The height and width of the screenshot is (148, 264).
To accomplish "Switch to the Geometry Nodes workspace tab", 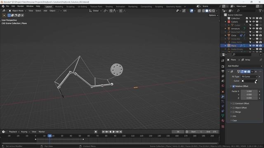I will click(174, 7).
